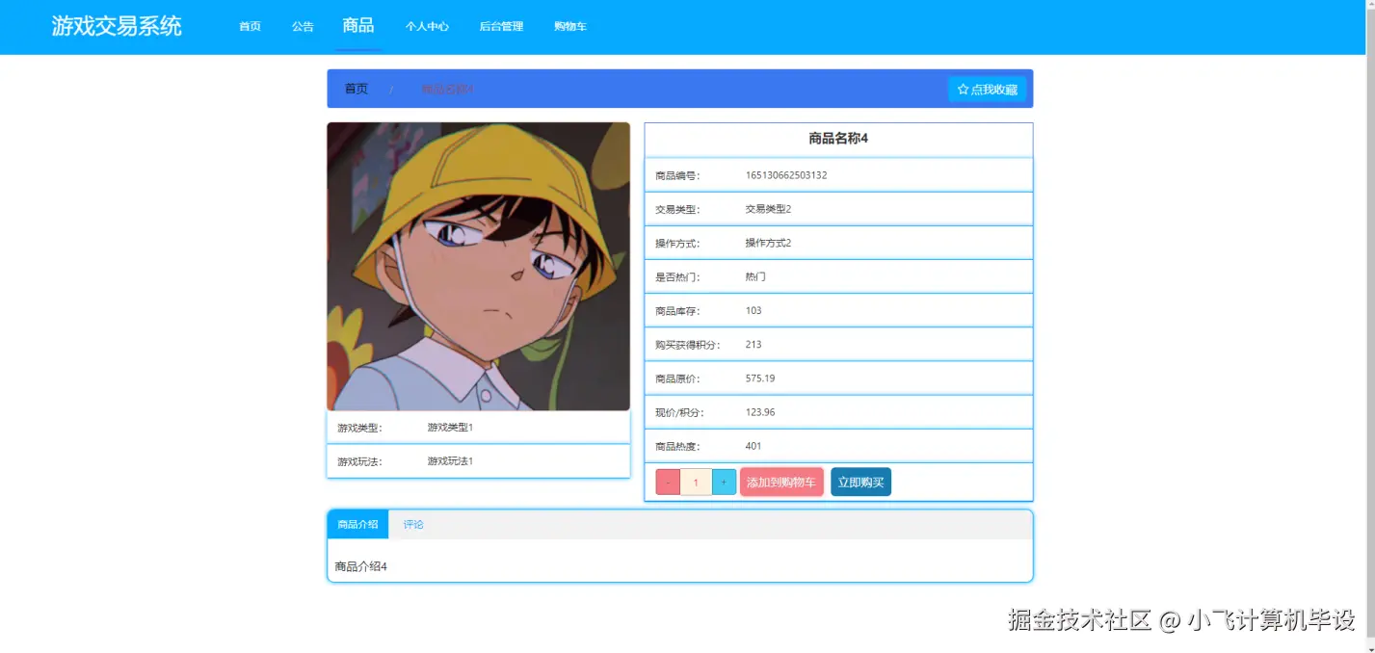
Task: Follow the 首页 breadcrumb link
Action: coord(356,88)
